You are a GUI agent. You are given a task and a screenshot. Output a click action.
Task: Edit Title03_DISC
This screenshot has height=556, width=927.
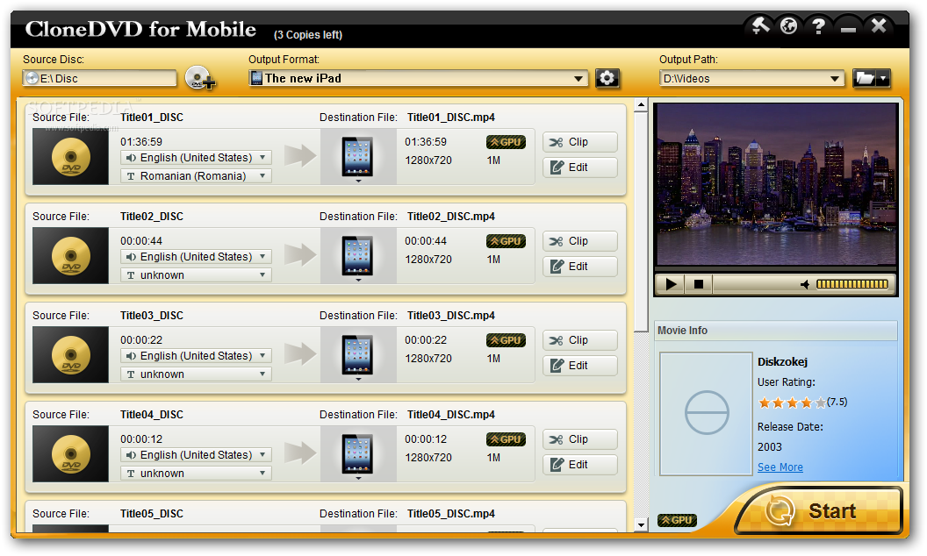click(580, 366)
